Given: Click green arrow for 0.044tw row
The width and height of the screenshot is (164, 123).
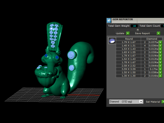Looking at the screenshot, I should pyautogui.click(x=160, y=66).
